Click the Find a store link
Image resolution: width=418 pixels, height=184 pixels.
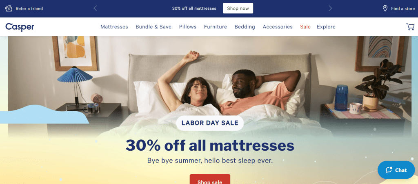click(403, 9)
